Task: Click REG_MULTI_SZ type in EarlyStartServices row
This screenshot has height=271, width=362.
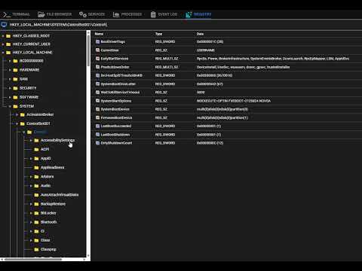Action: [167, 59]
